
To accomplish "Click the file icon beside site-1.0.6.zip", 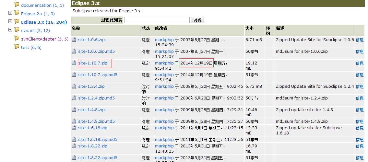I will (74, 40).
